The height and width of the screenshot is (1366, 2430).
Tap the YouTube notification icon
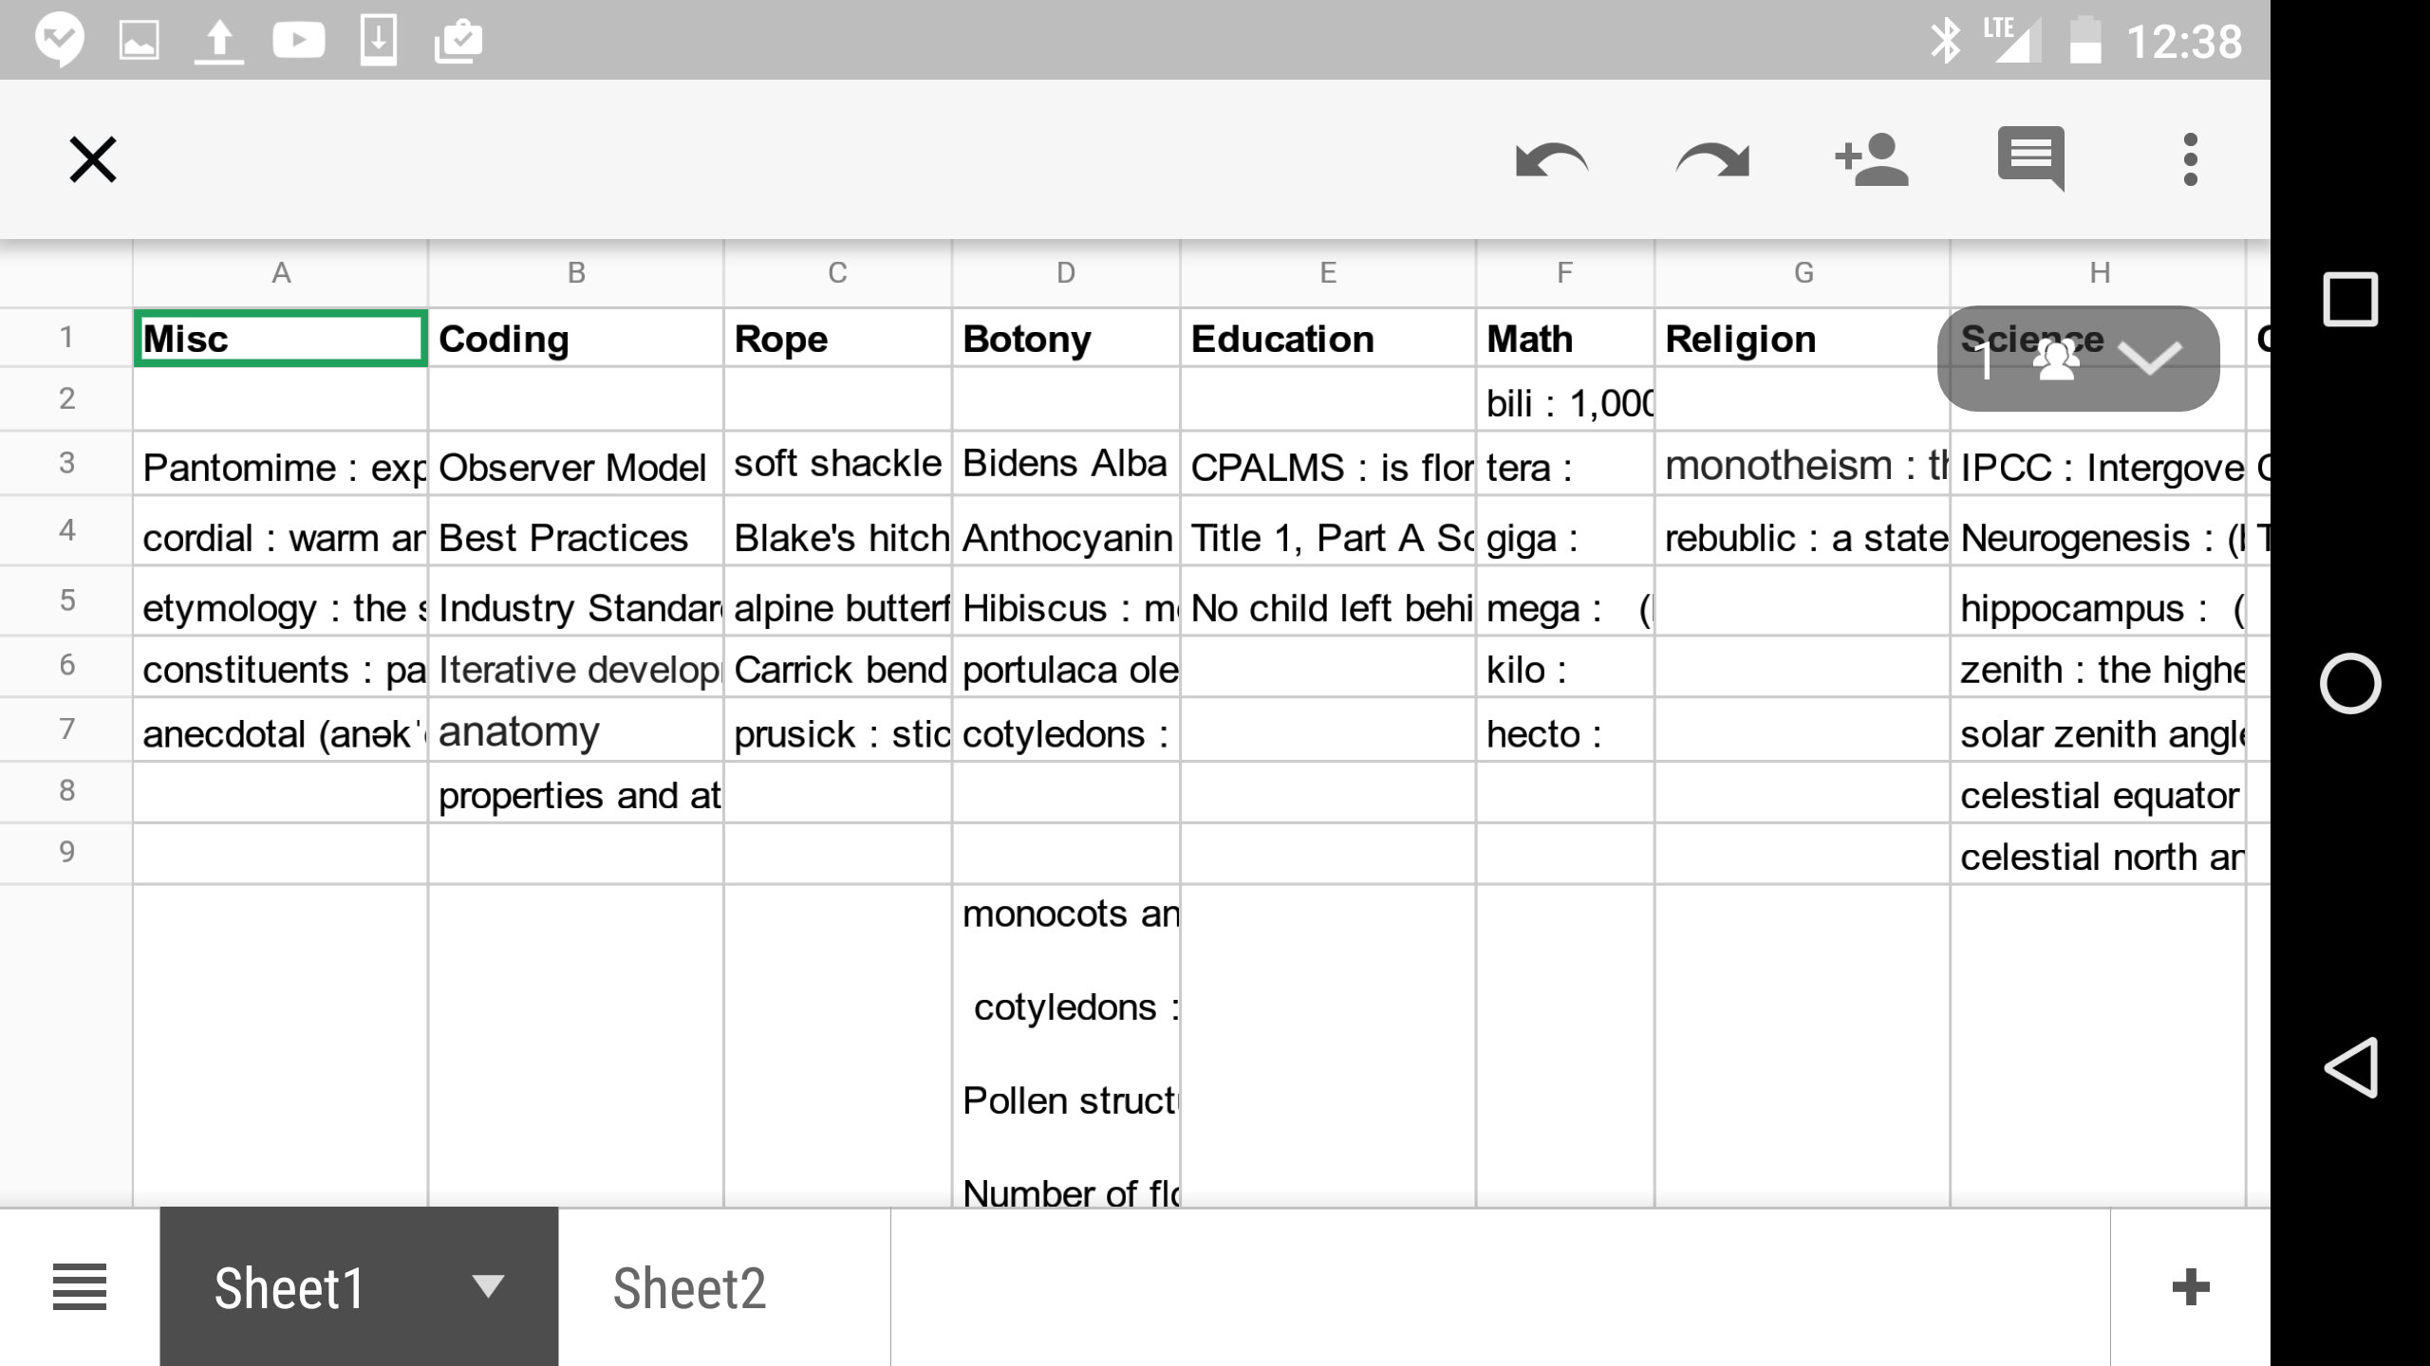coord(299,41)
